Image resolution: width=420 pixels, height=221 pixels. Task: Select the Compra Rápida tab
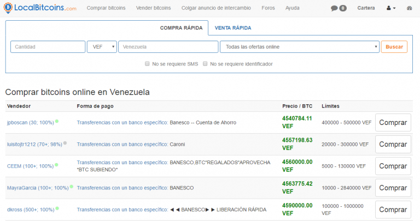(x=181, y=28)
